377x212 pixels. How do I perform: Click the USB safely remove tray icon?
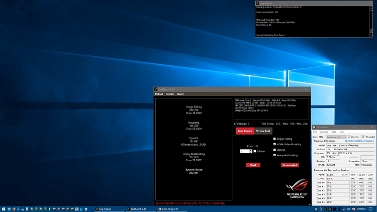pos(321,209)
